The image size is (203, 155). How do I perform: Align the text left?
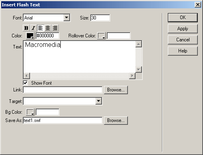(x=41, y=28)
